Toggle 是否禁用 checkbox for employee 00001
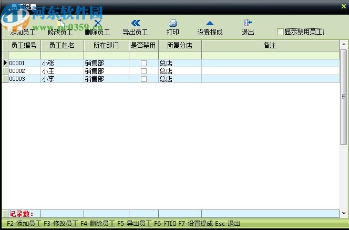The image size is (349, 230). tap(144, 64)
